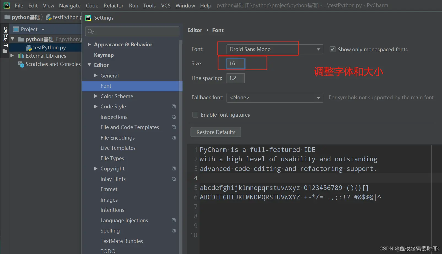
Task: Open the Fallback font dropdown
Action: point(275,98)
